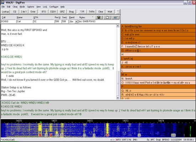Click the date 11/13/2004 in the status bar
196x142 pixels.
tap(176, 140)
